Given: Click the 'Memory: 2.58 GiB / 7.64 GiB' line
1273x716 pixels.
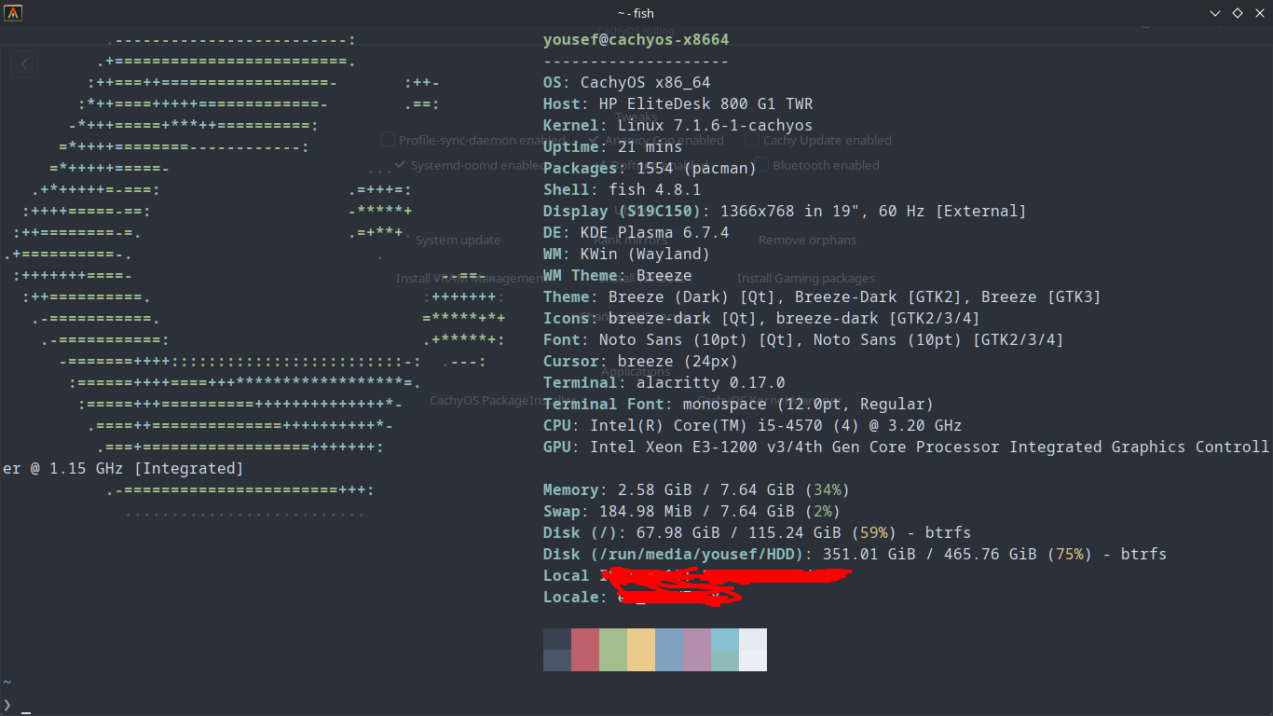Looking at the screenshot, I should tap(696, 490).
